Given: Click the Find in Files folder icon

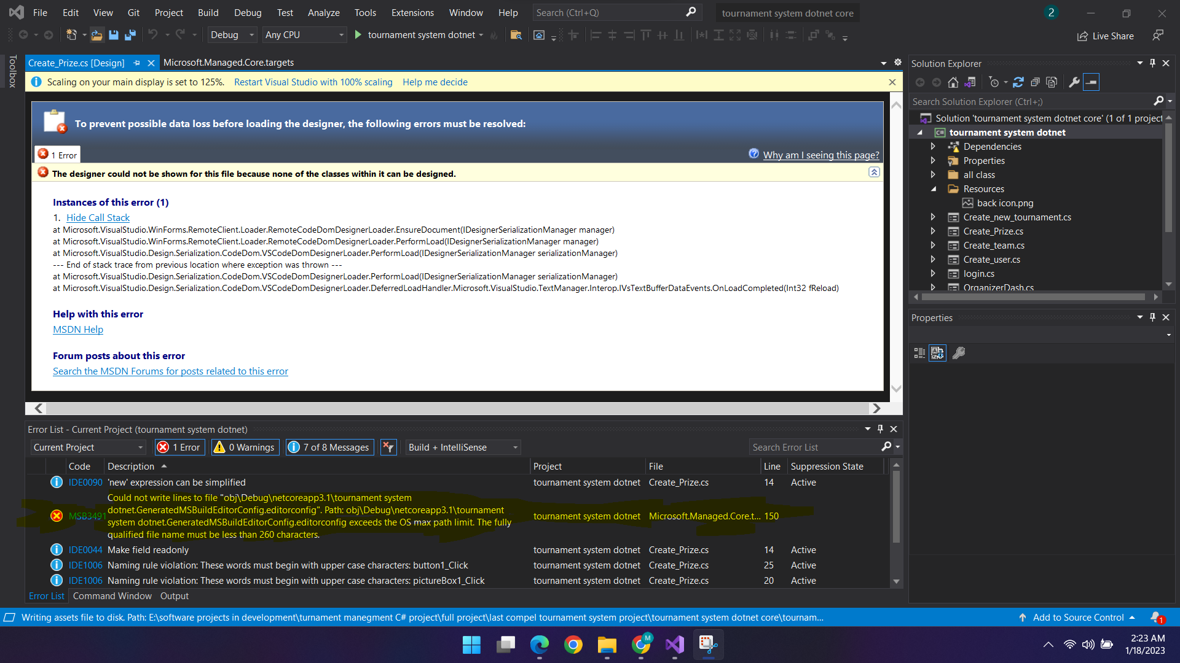Looking at the screenshot, I should point(516,35).
